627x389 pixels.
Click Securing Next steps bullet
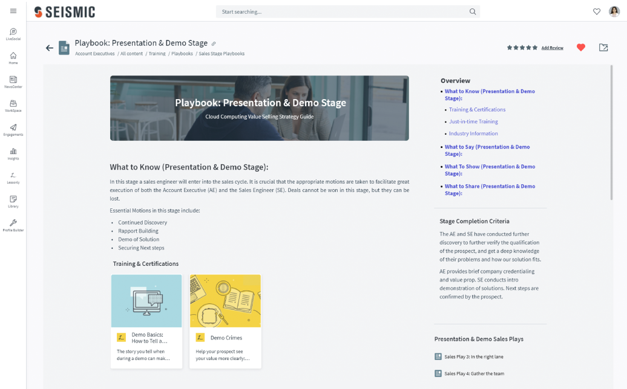[x=141, y=248]
